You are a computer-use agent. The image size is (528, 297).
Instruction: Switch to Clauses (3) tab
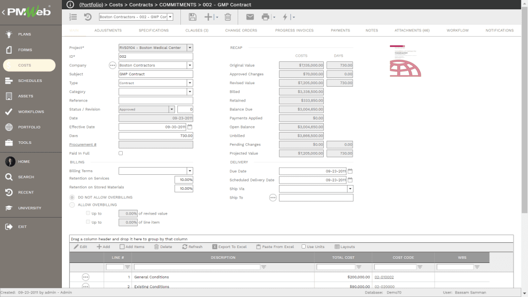[196, 30]
